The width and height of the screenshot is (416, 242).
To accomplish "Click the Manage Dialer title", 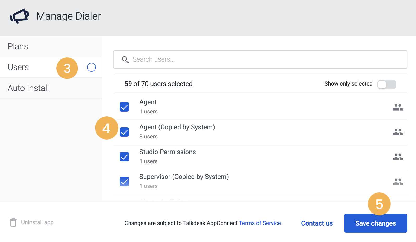I will tap(69, 16).
